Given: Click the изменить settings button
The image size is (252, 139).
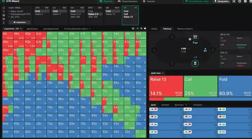Looking at the screenshot, I should 19,22.
